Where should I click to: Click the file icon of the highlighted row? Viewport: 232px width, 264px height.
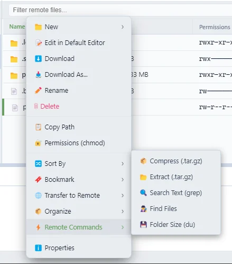click(x=15, y=108)
